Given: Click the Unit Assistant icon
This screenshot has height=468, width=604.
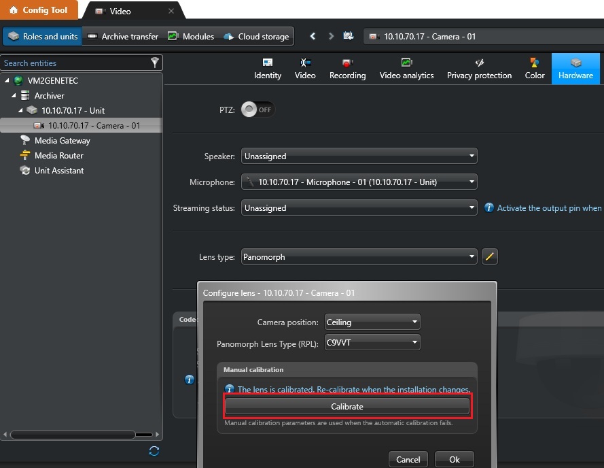Looking at the screenshot, I should click(25, 170).
